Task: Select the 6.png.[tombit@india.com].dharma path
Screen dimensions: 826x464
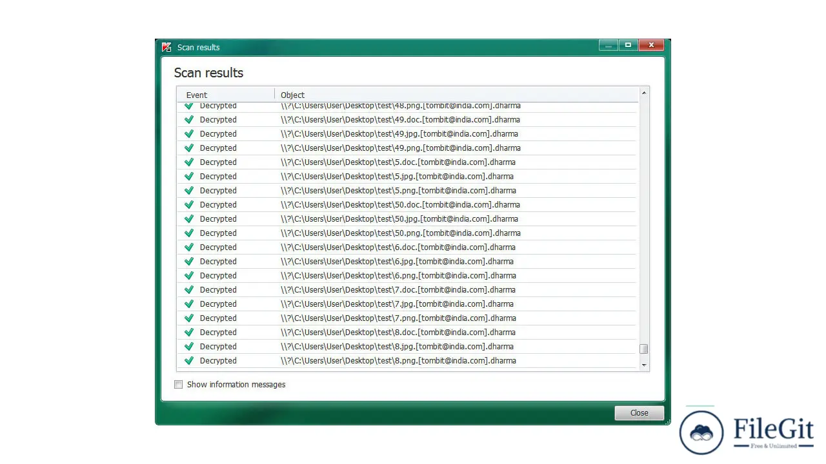Action: [x=398, y=275]
